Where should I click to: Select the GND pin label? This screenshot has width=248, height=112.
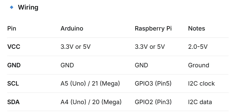(14, 65)
